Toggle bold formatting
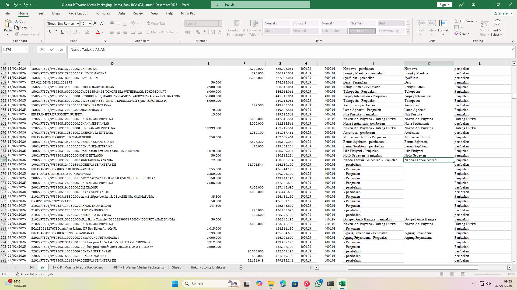The image size is (517, 290). point(49,32)
